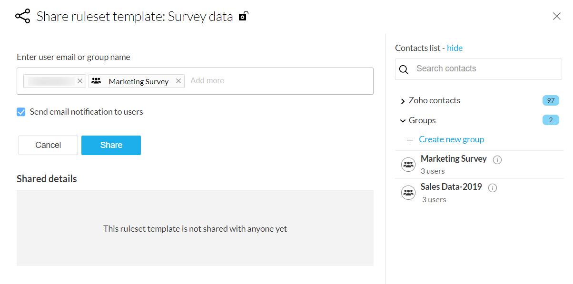Click the plus icon to create group
The width and height of the screenshot is (573, 284).
click(x=410, y=140)
